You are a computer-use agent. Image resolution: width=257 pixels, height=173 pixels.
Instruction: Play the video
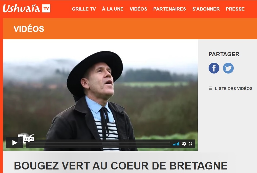click(14, 143)
